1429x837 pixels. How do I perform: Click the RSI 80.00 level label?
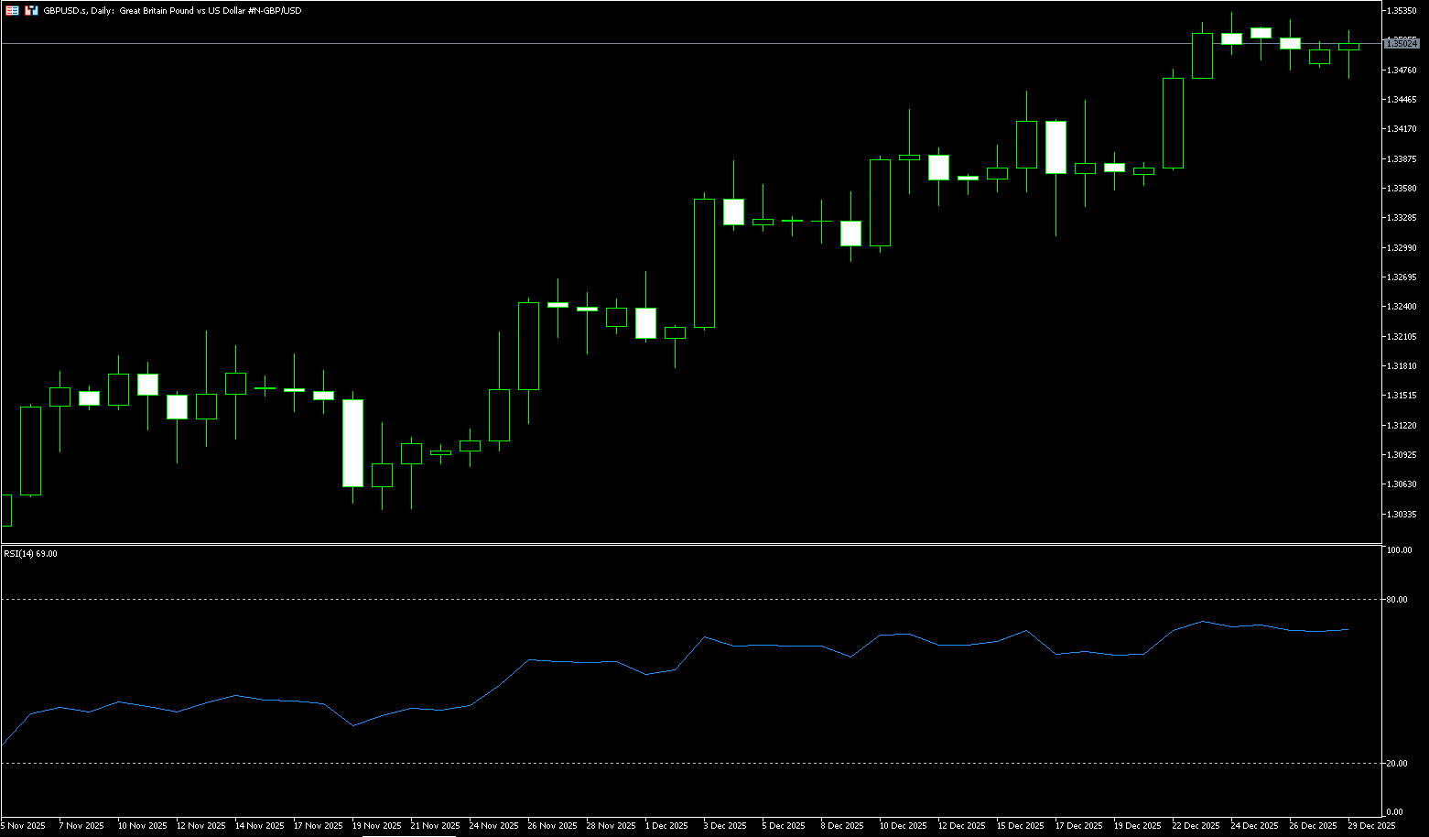point(1397,600)
